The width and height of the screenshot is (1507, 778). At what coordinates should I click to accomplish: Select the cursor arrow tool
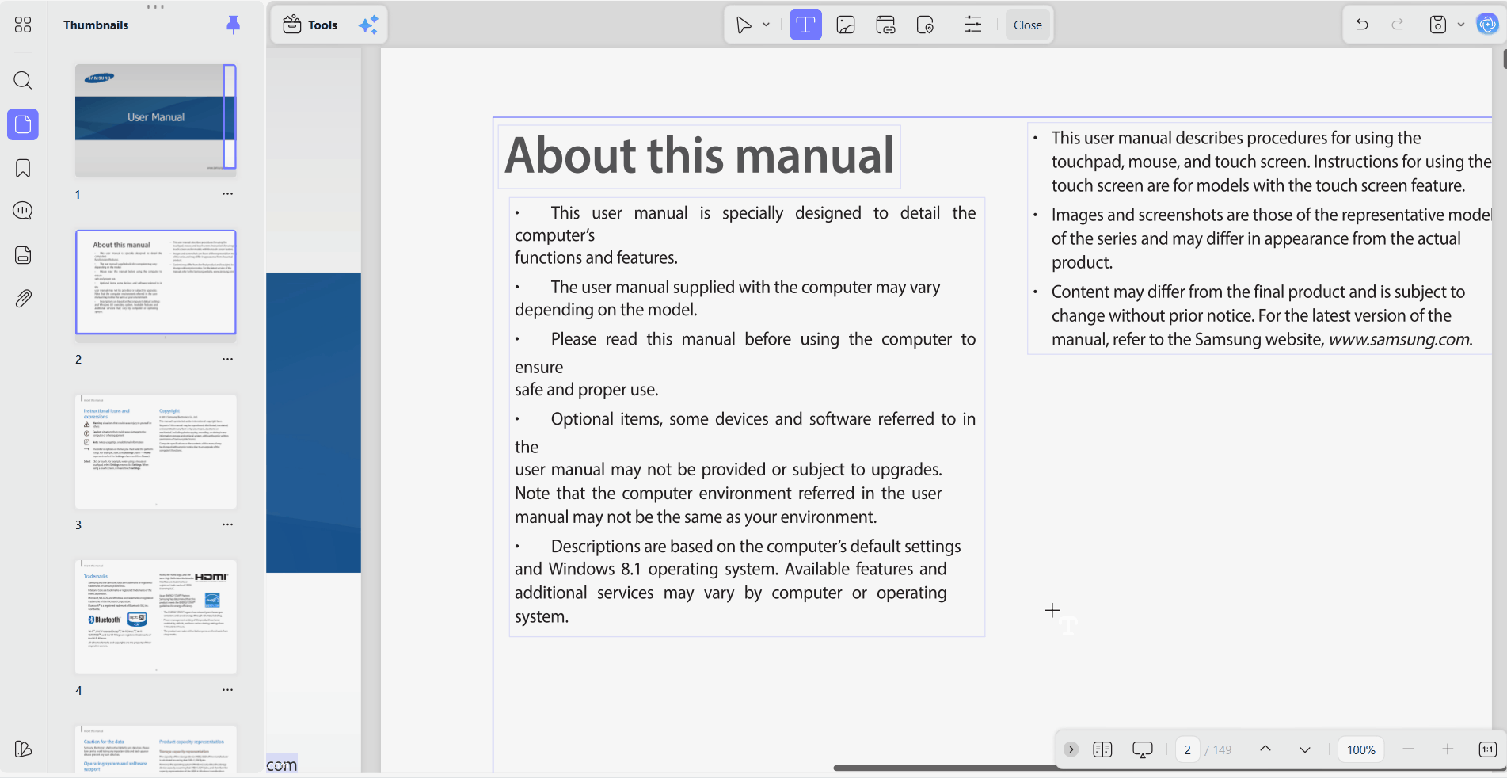click(744, 25)
